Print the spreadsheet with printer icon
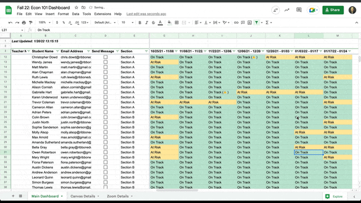This screenshot has height=203, width=361. (24, 23)
